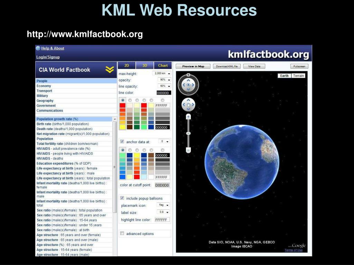
Task: Click Preview in Map button
Action: click(x=193, y=66)
